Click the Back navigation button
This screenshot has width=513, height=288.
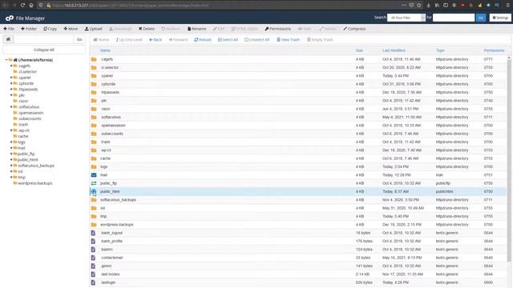[x=156, y=39]
